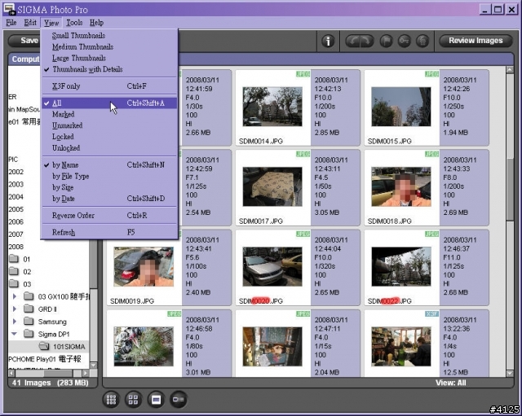Expand the GRD II folder
Viewport: 522px width, 416px height.
tap(15, 309)
